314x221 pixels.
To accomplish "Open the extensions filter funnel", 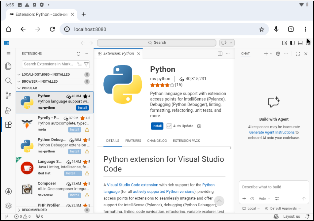I will tap(86, 64).
